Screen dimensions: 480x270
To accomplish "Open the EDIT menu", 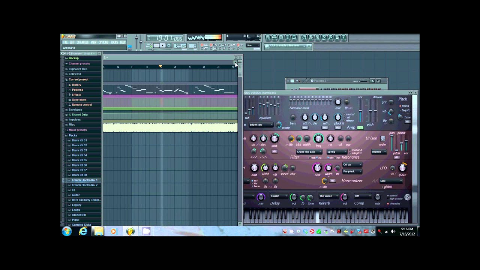I will pyautogui.click(x=72, y=42).
